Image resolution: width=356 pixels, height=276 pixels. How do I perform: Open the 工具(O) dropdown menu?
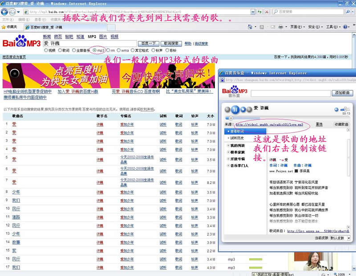pyautogui.click(x=333, y=27)
